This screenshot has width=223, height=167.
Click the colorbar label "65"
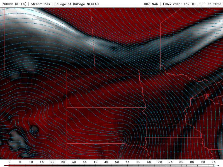tap(149, 162)
